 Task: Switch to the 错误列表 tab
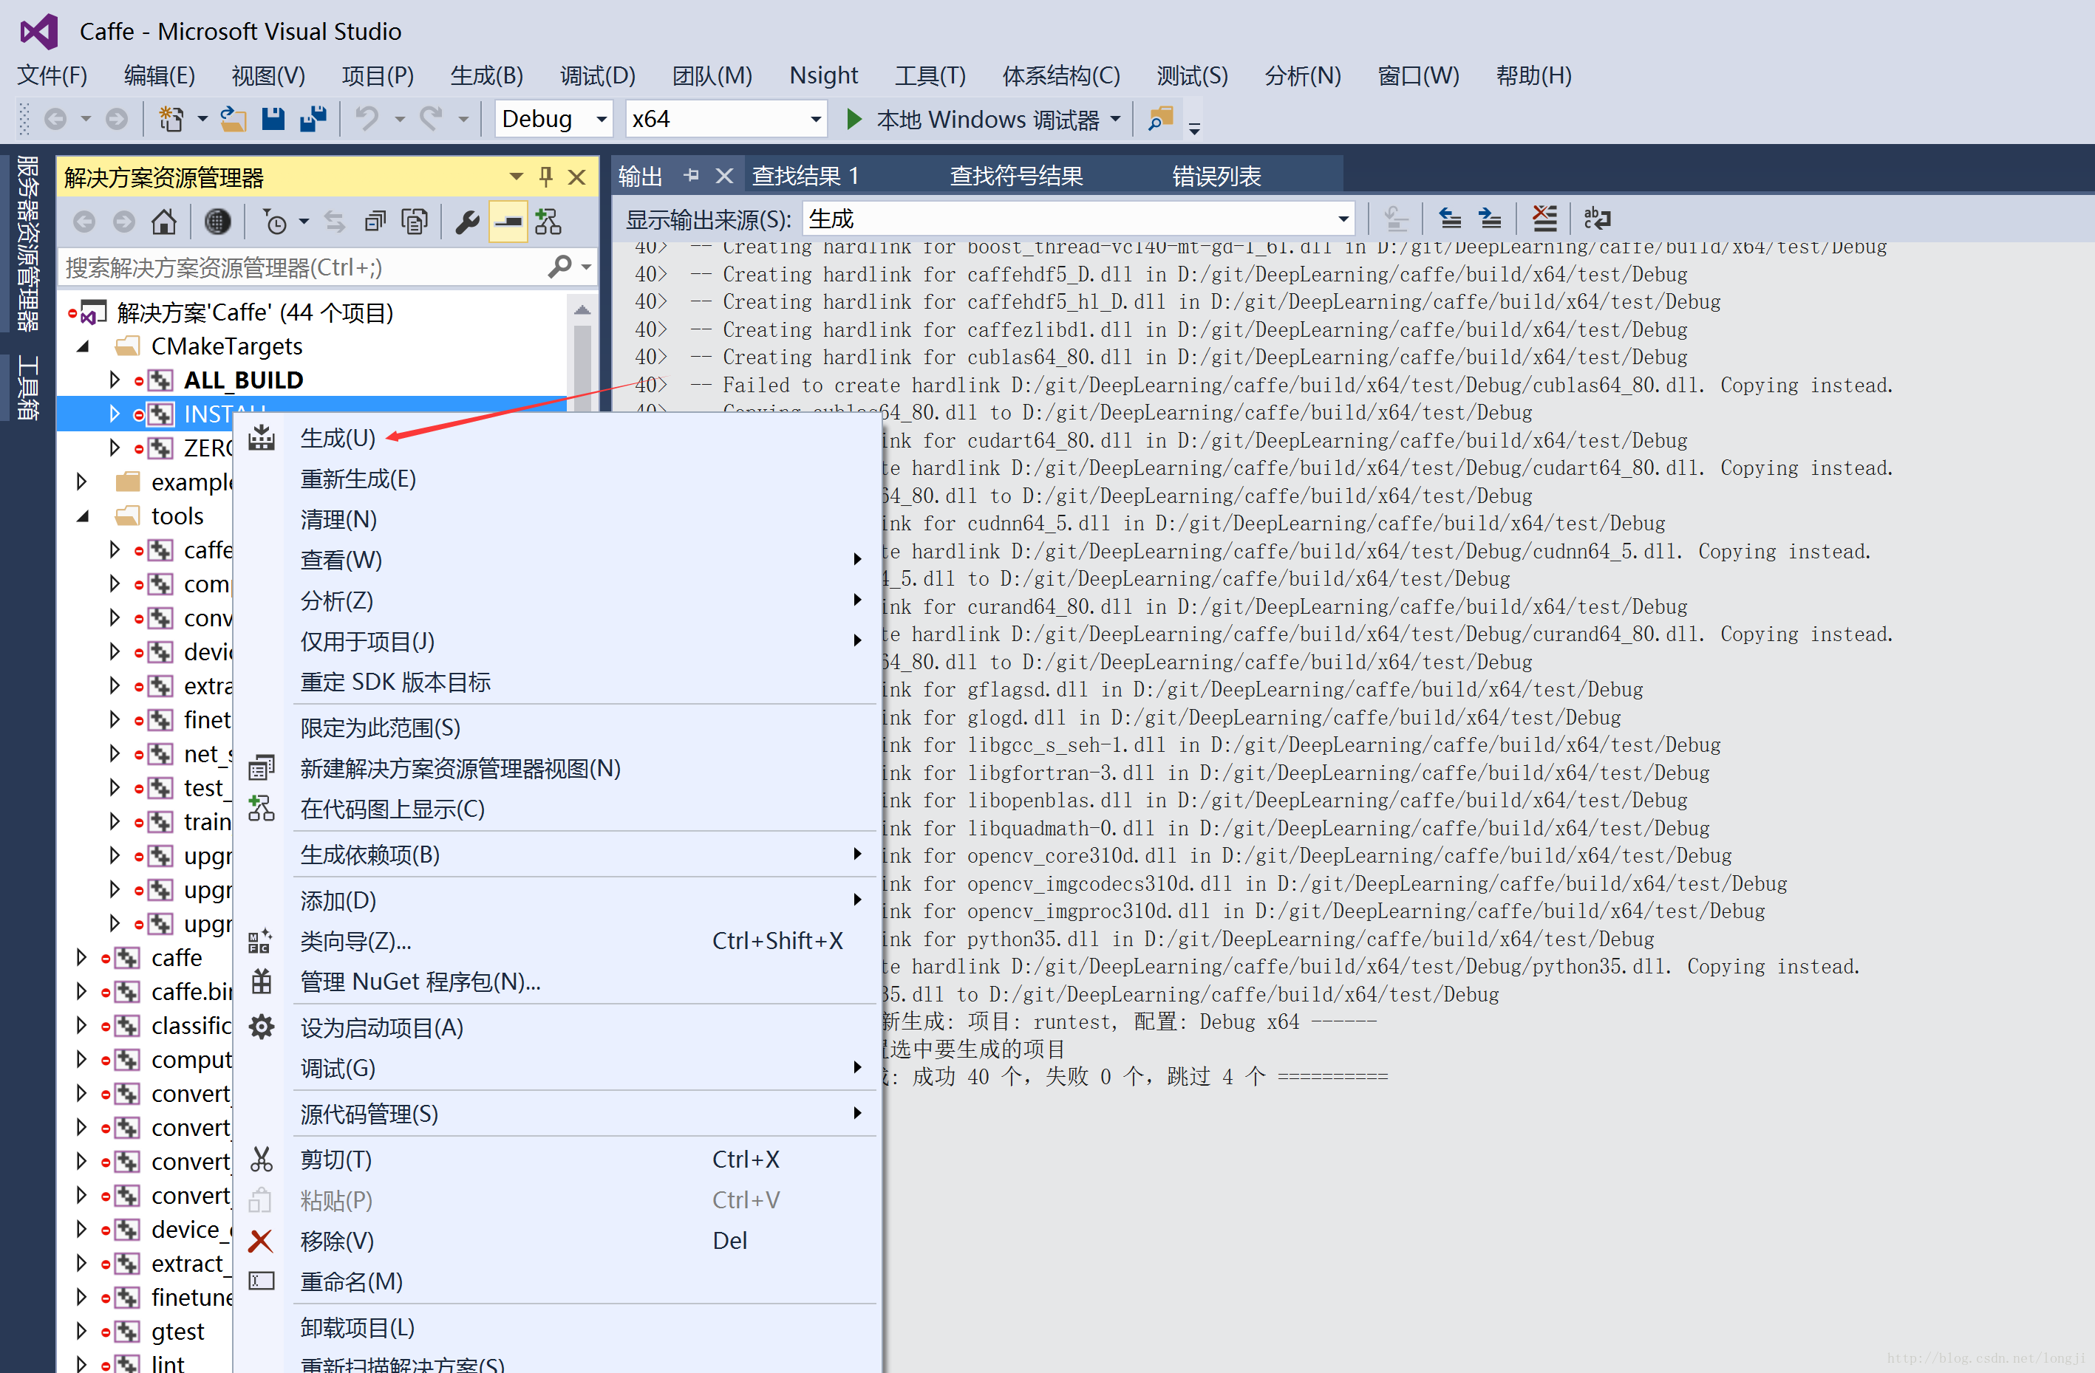(x=1216, y=176)
